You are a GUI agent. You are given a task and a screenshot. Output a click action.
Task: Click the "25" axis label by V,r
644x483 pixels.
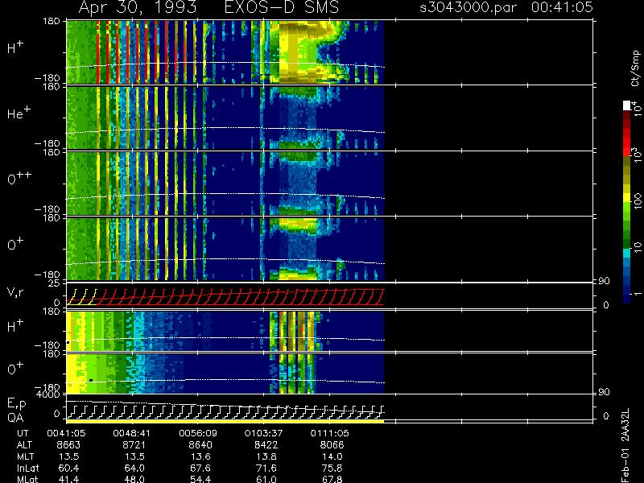[x=55, y=283]
